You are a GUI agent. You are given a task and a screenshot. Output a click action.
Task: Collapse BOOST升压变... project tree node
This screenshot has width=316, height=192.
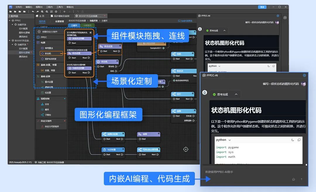pyautogui.click(x=10, y=40)
